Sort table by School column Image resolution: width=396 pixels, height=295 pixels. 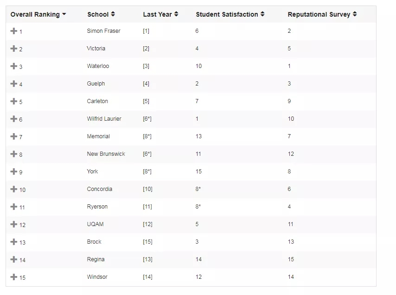point(101,14)
